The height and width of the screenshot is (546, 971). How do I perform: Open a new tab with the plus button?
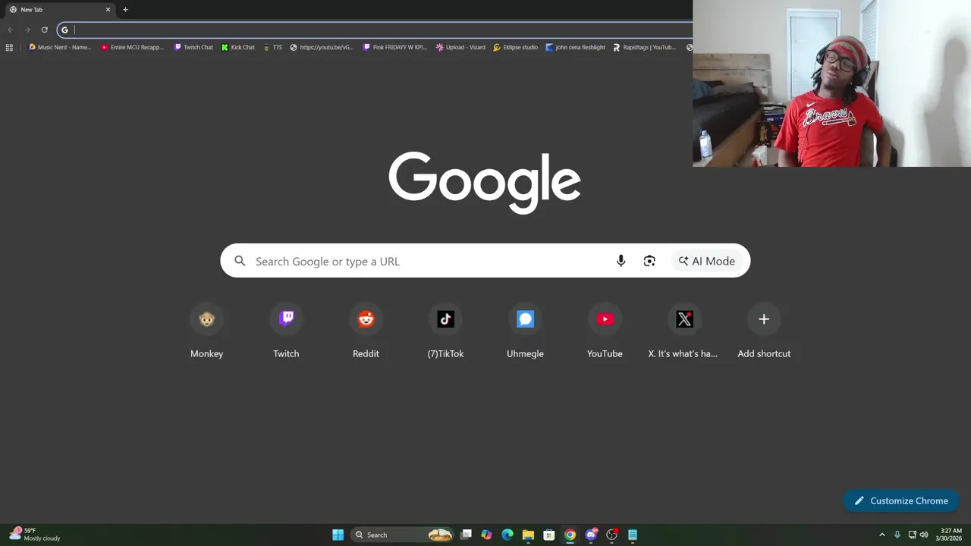coord(125,10)
